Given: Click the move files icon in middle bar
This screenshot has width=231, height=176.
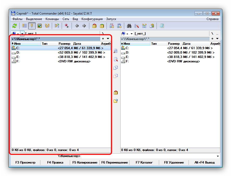Looking at the screenshot, I should [x=116, y=76].
